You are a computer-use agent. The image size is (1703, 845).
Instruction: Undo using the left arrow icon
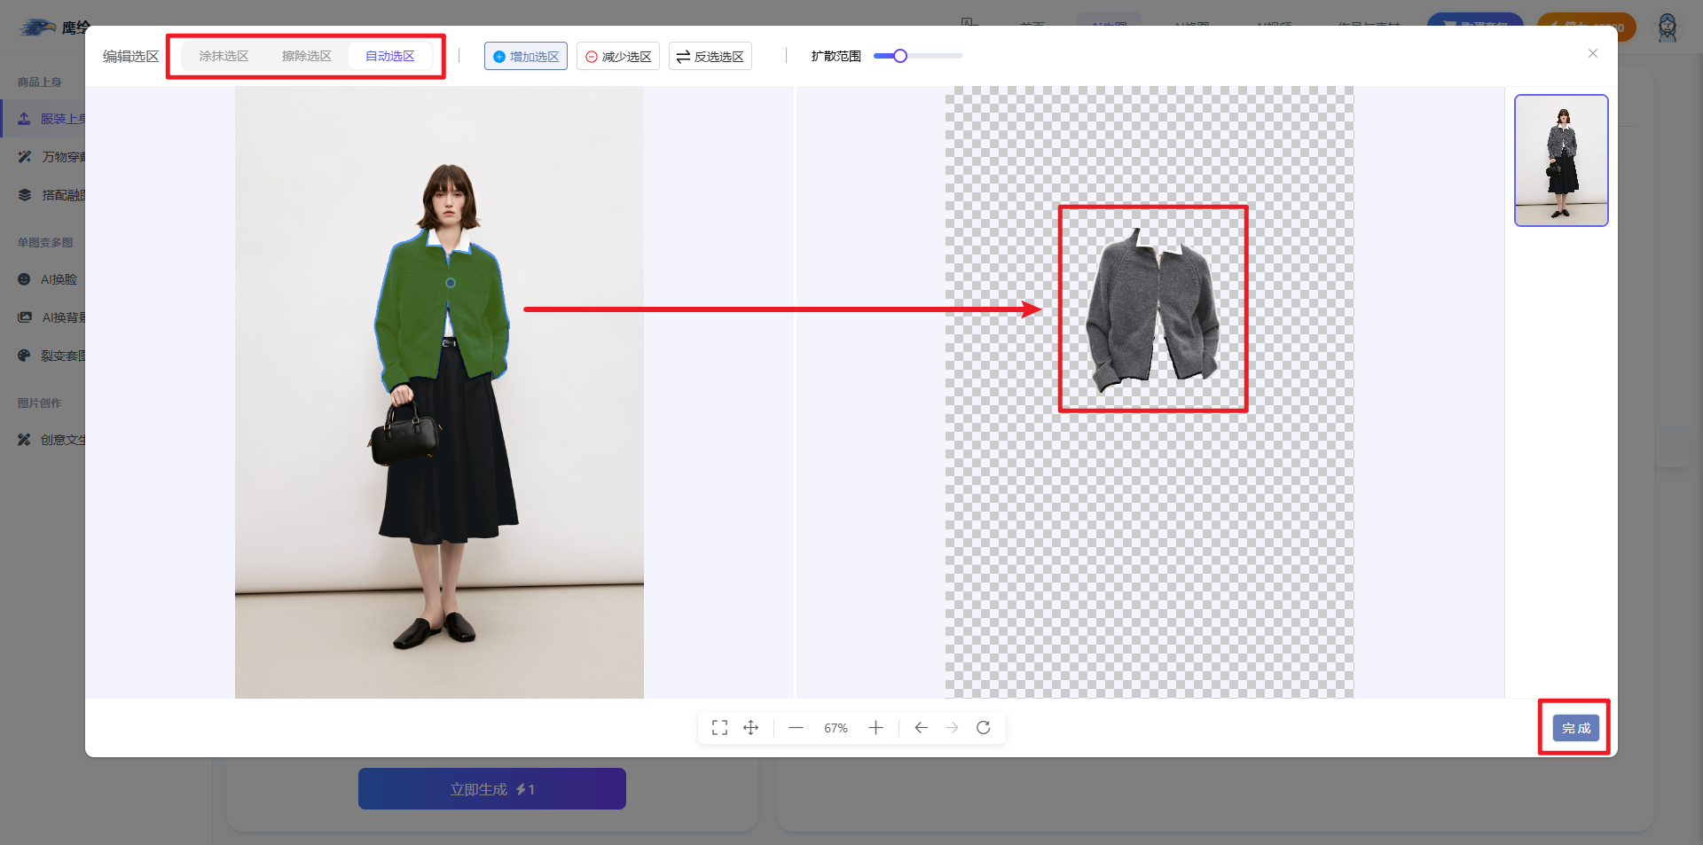click(x=921, y=728)
